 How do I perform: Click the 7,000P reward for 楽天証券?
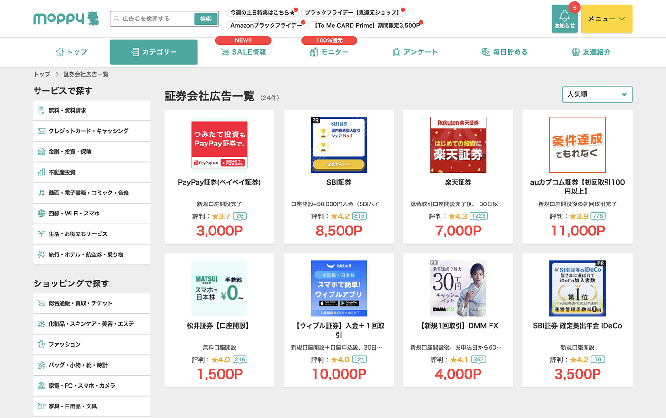458,231
